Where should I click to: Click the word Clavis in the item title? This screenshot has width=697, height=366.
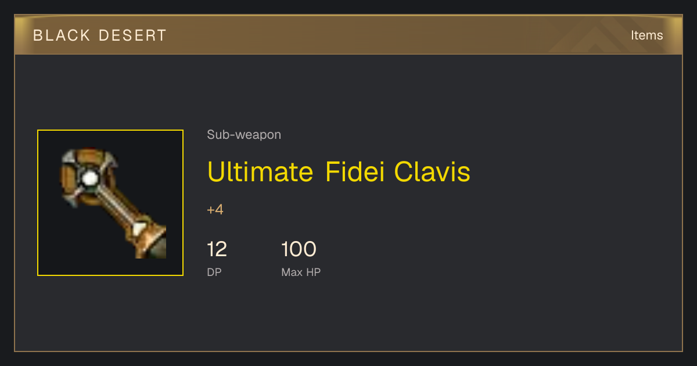[x=432, y=171]
